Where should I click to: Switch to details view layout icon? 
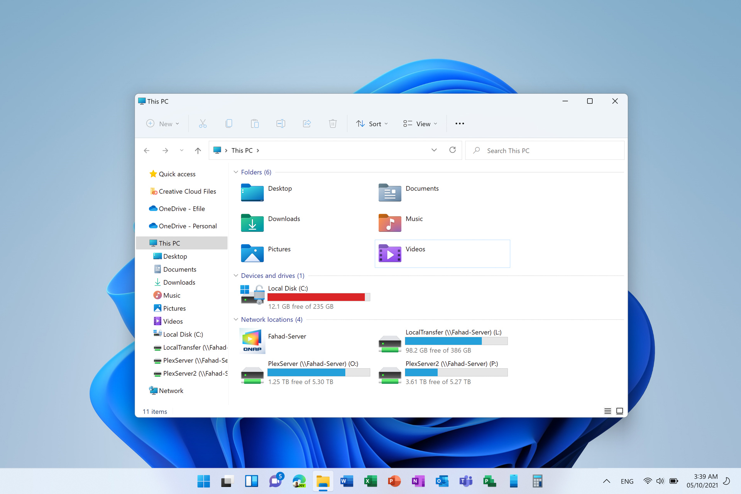tap(607, 411)
